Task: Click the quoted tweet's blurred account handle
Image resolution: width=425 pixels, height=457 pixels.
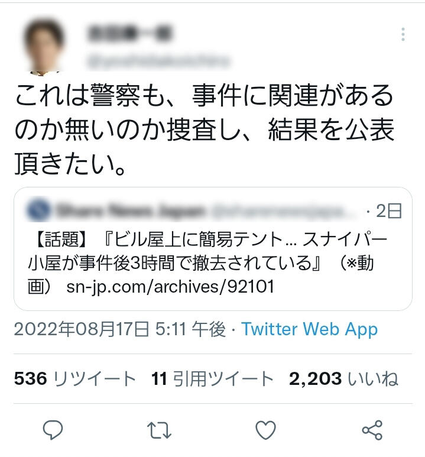Action: (x=278, y=211)
